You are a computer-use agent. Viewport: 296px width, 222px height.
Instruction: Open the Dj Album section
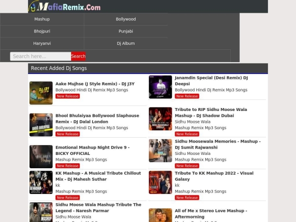click(x=126, y=43)
